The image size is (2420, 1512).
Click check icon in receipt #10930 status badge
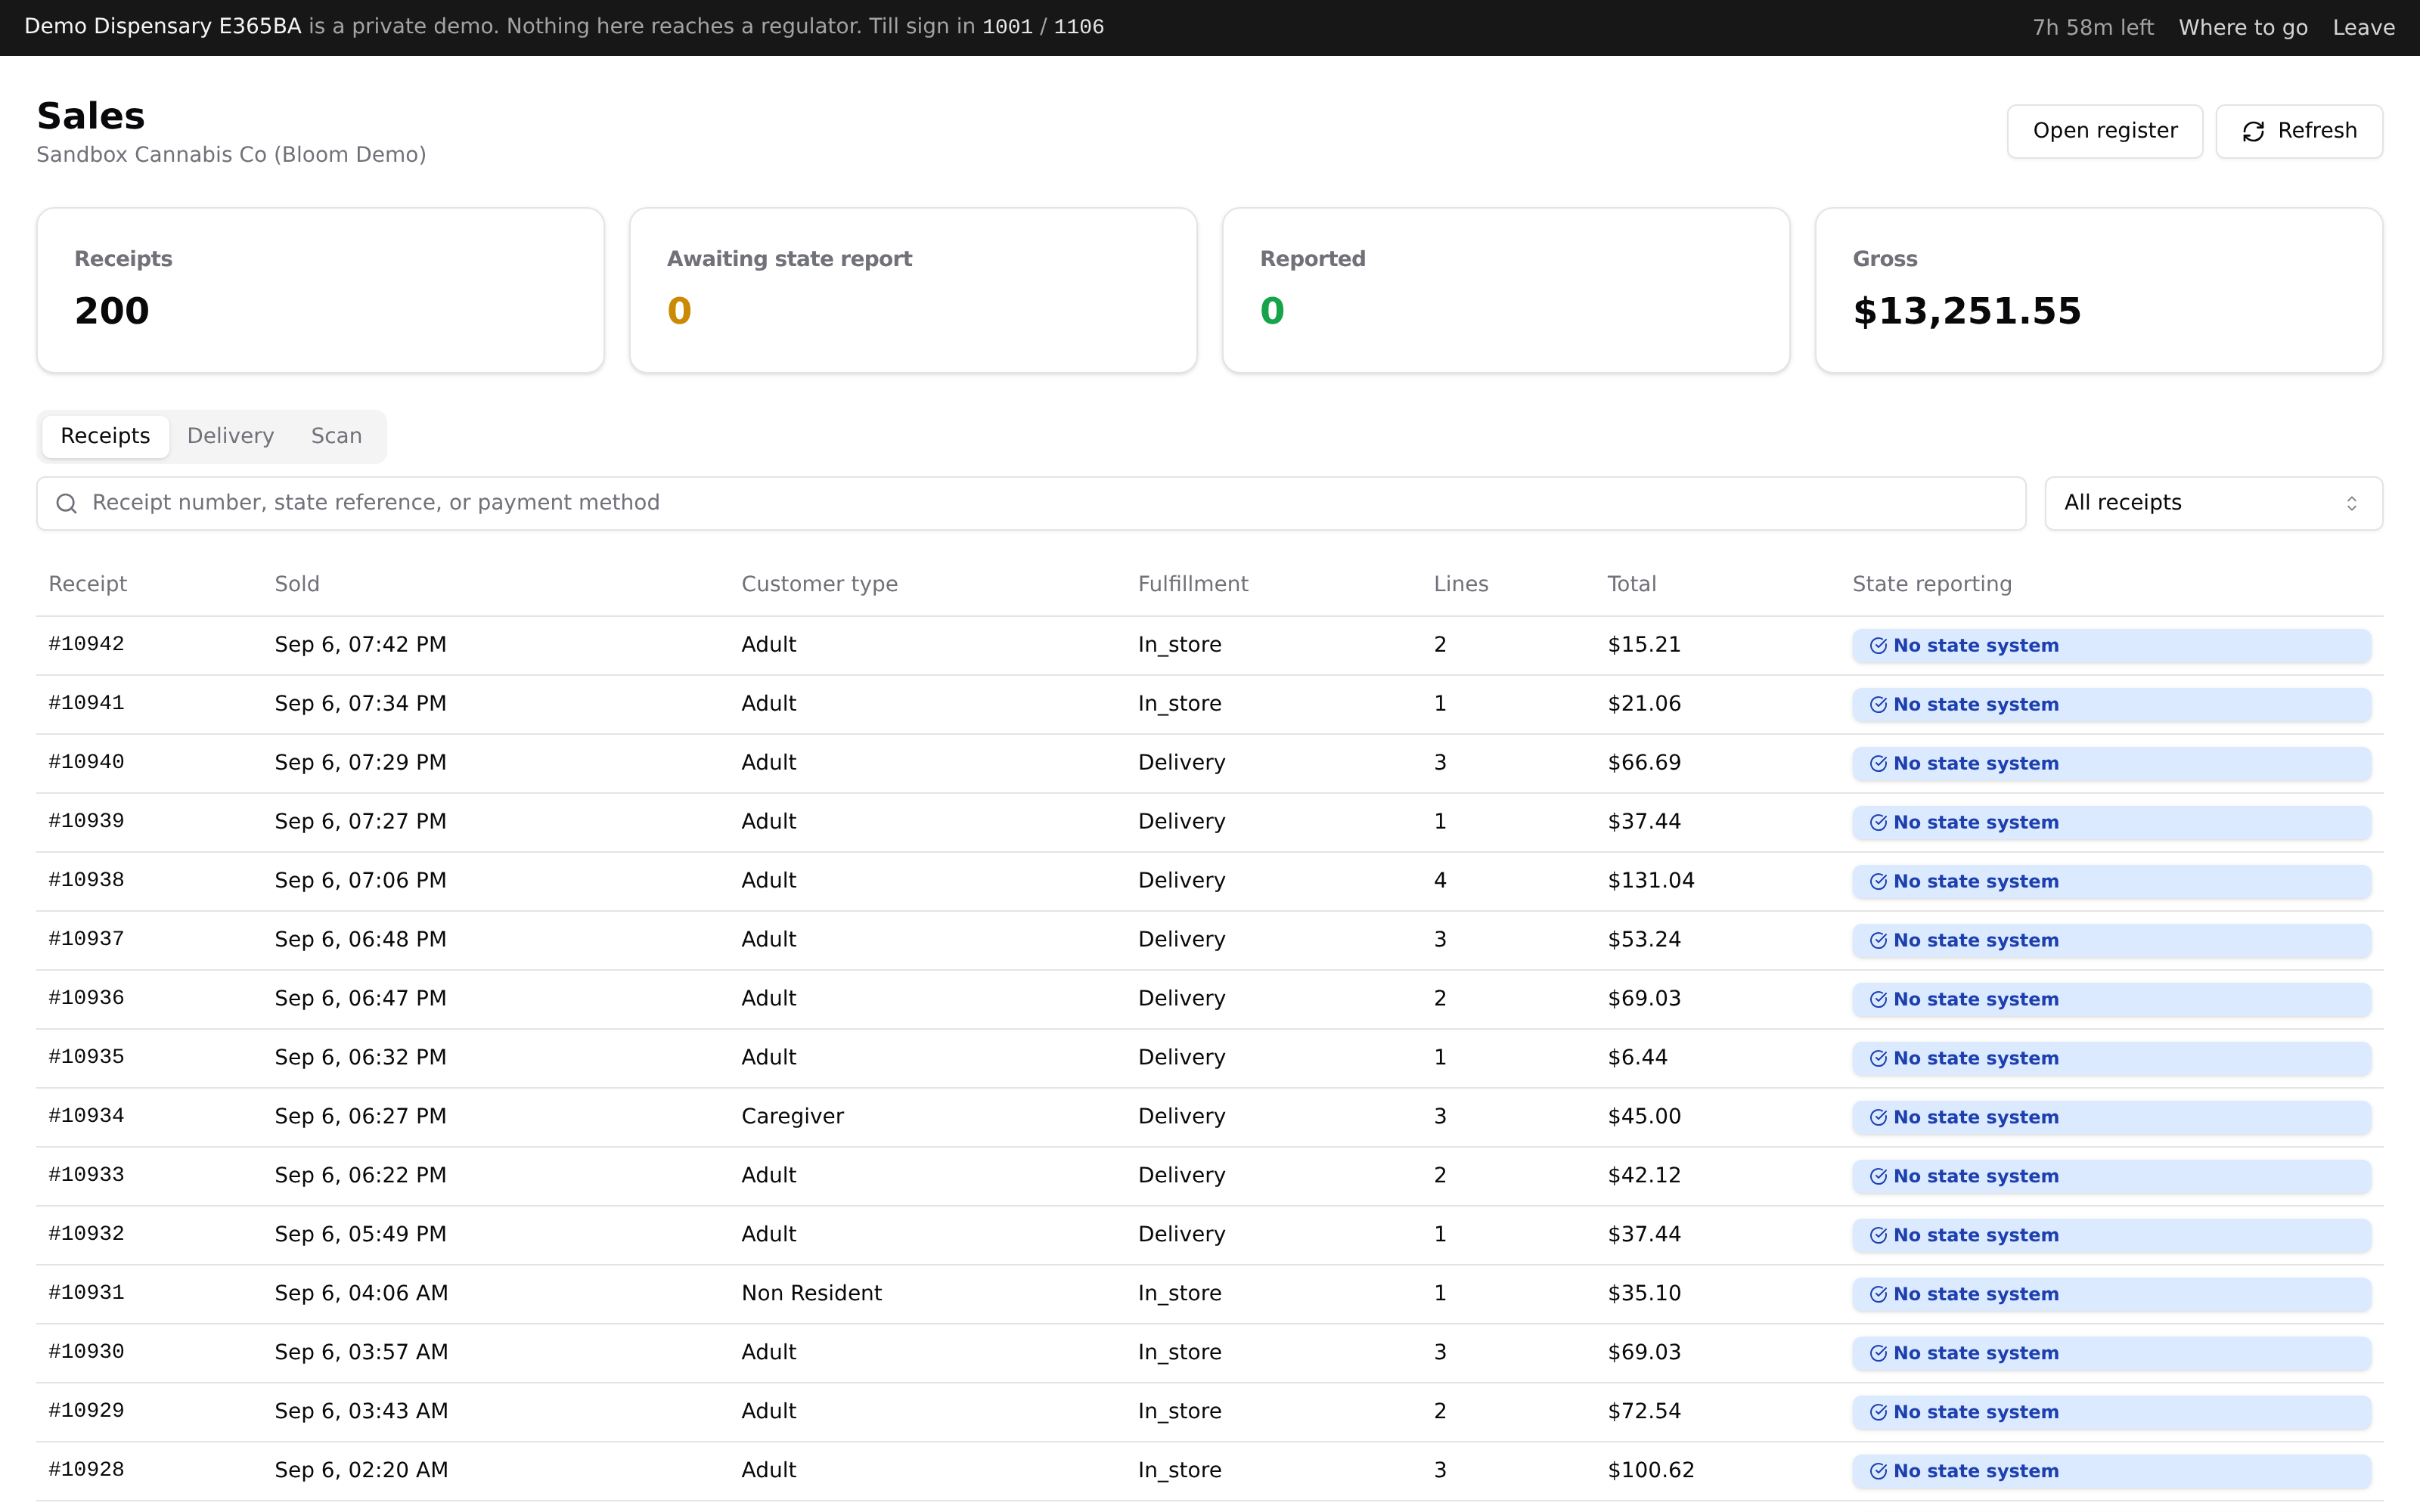coord(1878,1354)
